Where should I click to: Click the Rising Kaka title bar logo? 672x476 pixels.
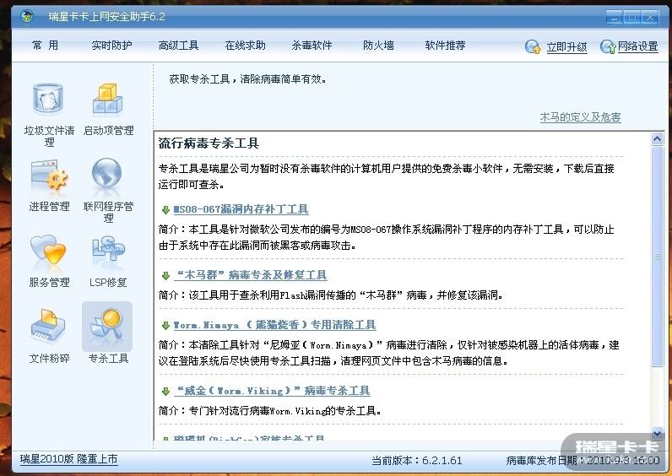pyautogui.click(x=27, y=17)
